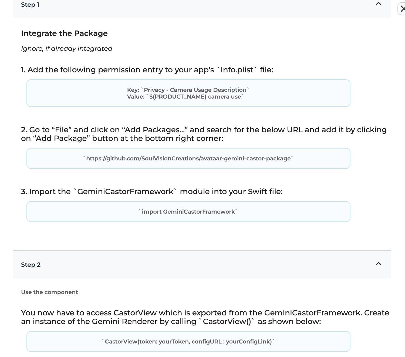
Task: Close the panel with the X button
Action: point(402,9)
